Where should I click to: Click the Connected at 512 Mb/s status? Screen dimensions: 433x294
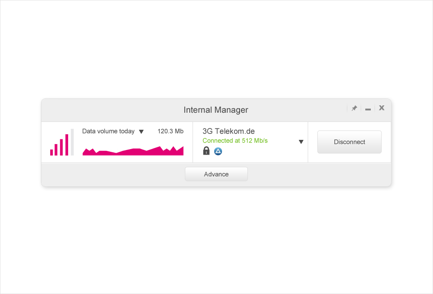tap(235, 140)
